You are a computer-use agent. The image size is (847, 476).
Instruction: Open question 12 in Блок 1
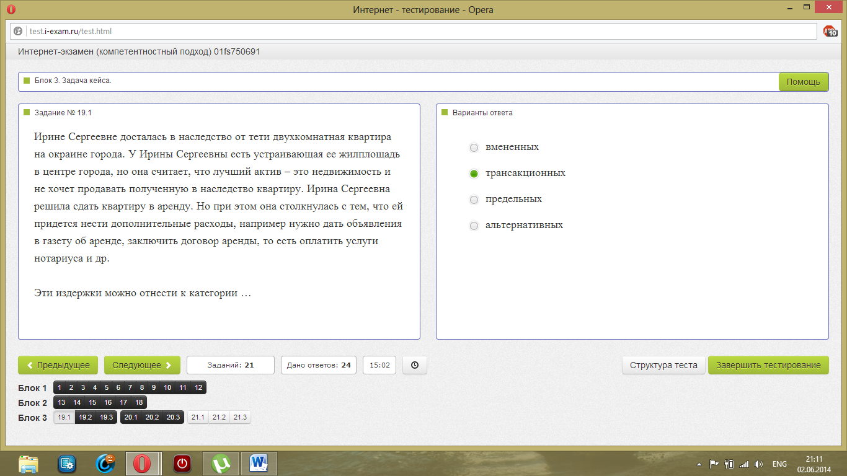click(198, 387)
